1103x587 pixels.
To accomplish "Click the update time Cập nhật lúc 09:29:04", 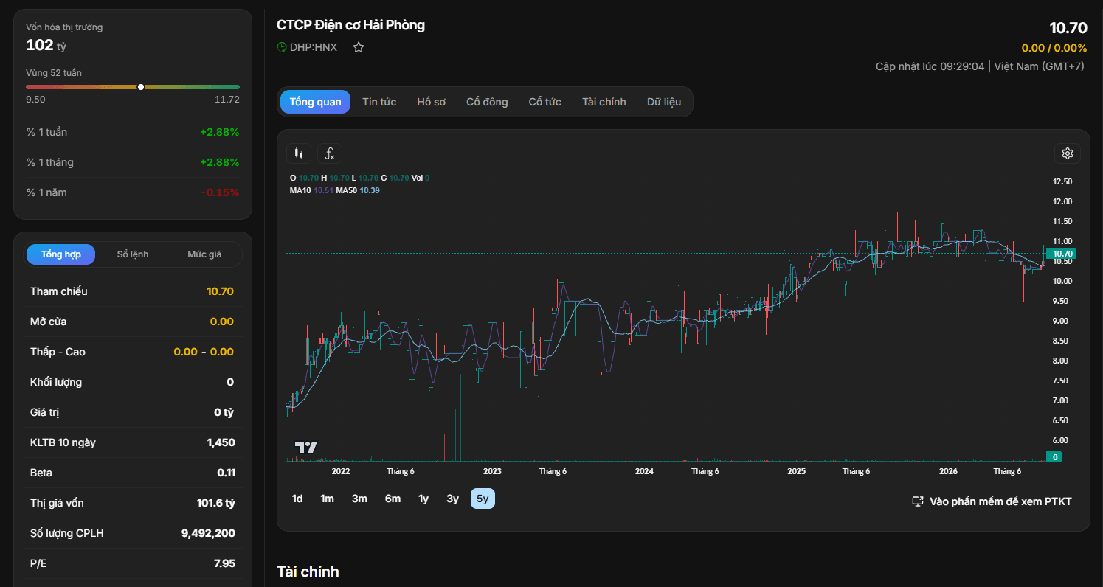I will [930, 66].
